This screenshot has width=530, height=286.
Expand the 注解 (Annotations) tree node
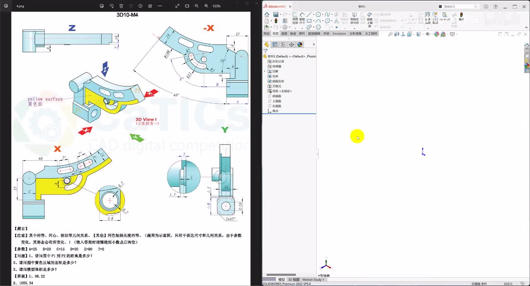pyautogui.click(x=265, y=71)
